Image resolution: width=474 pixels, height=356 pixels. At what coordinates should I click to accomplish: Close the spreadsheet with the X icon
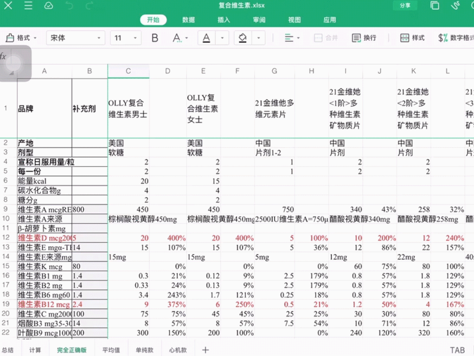(8, 5)
